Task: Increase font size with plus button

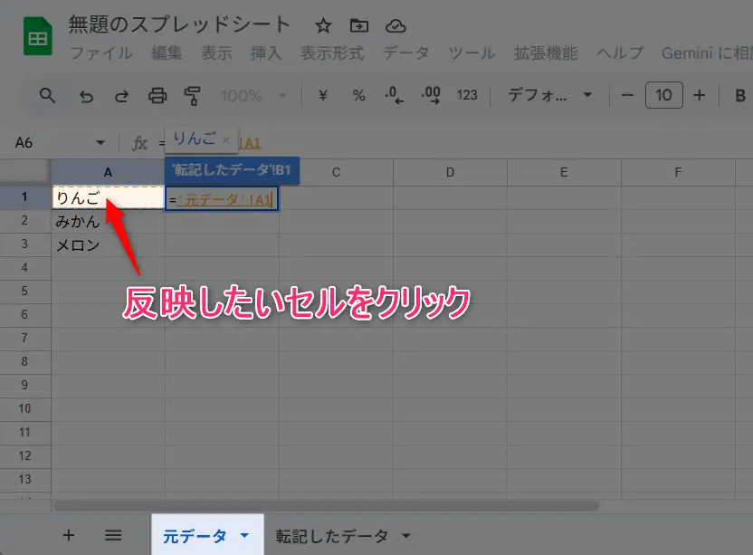Action: click(699, 96)
